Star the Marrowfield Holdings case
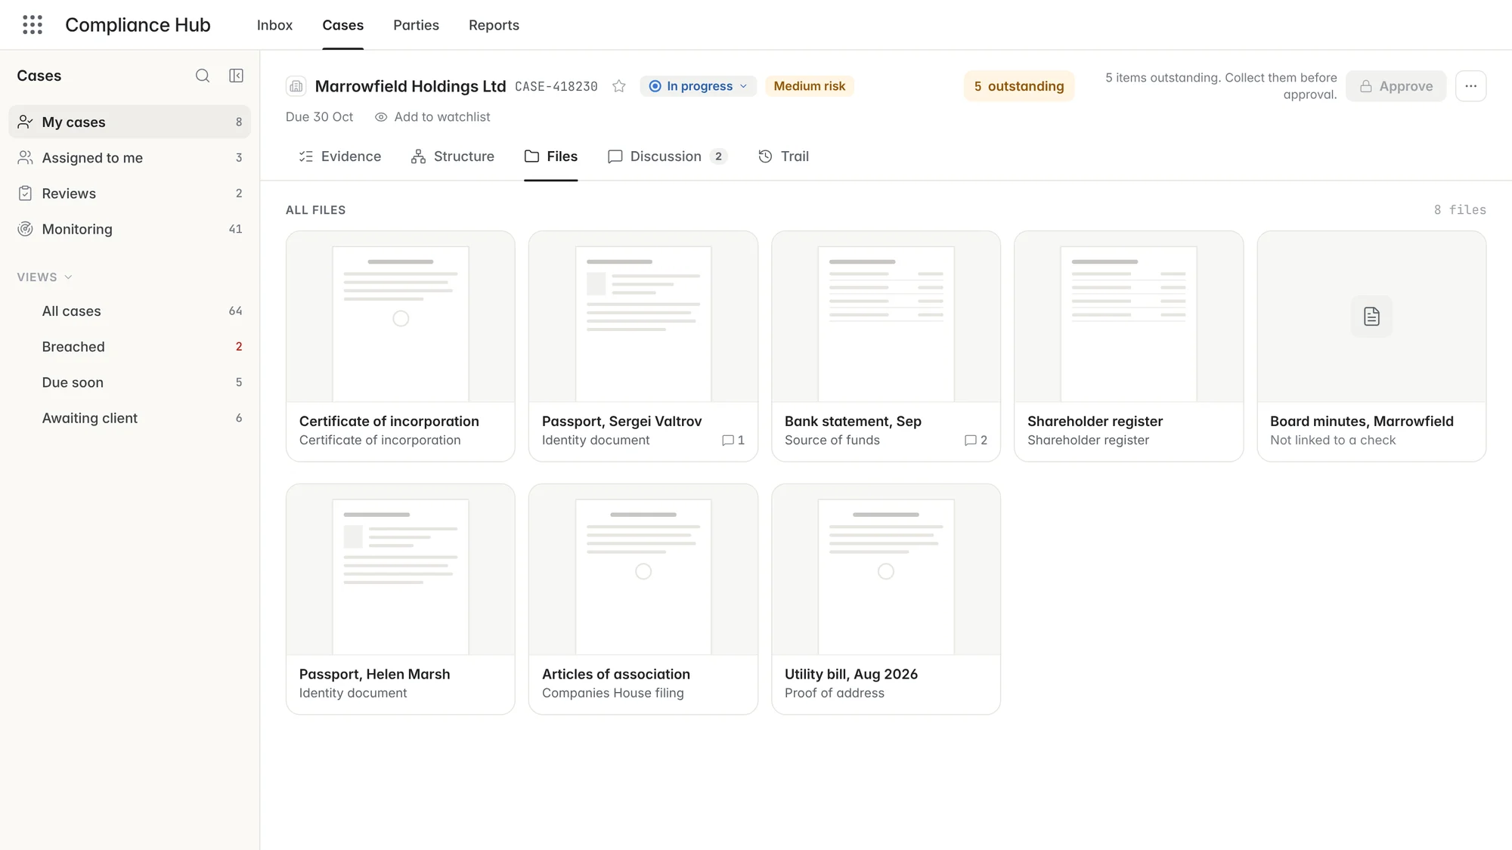 pyautogui.click(x=619, y=86)
